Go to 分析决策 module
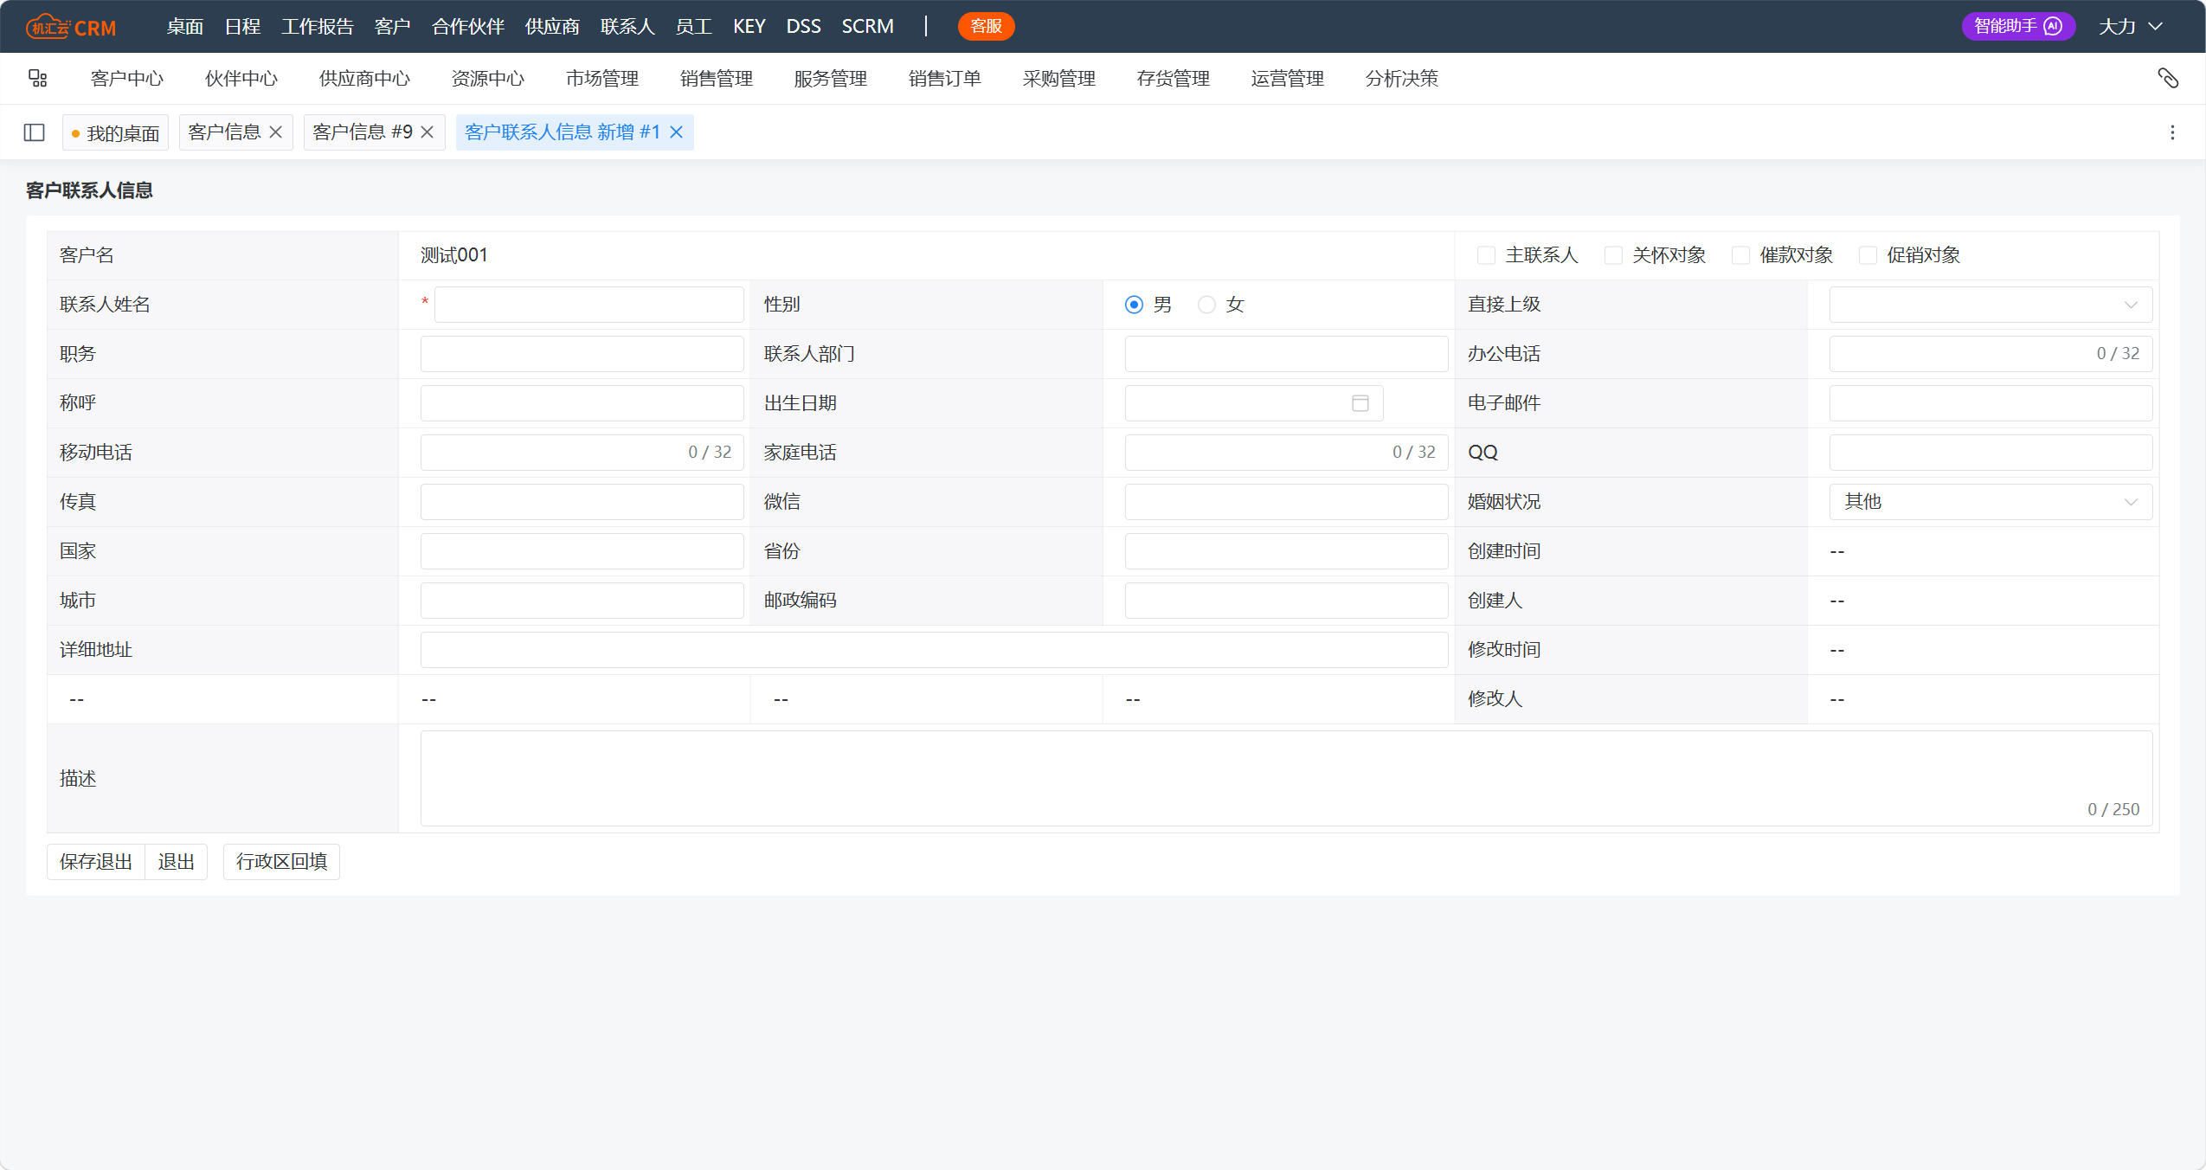The width and height of the screenshot is (2206, 1170). [x=1402, y=79]
